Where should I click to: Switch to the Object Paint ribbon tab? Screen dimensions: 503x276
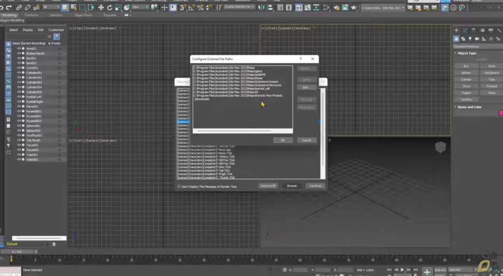83,15
